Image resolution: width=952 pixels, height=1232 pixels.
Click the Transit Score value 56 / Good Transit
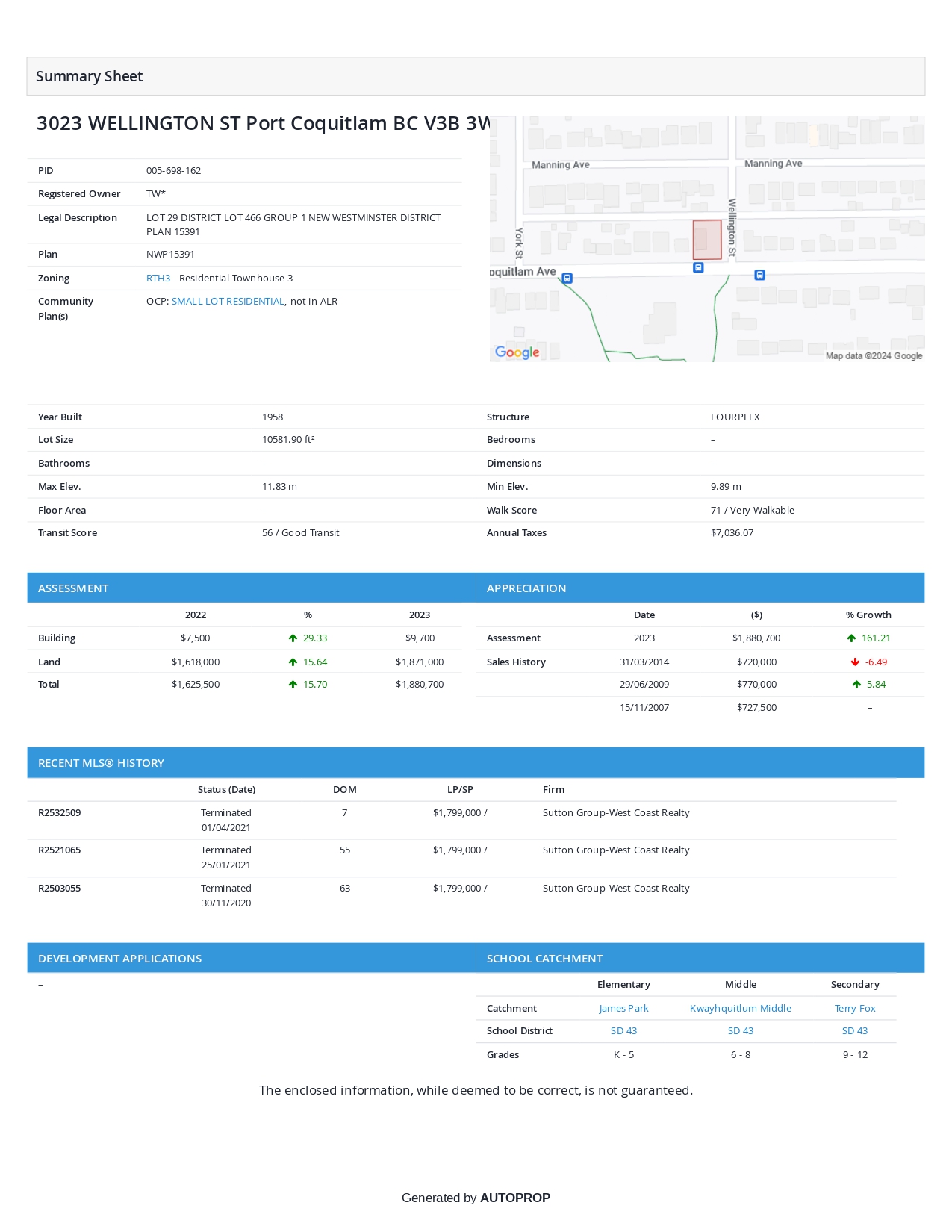click(x=300, y=533)
